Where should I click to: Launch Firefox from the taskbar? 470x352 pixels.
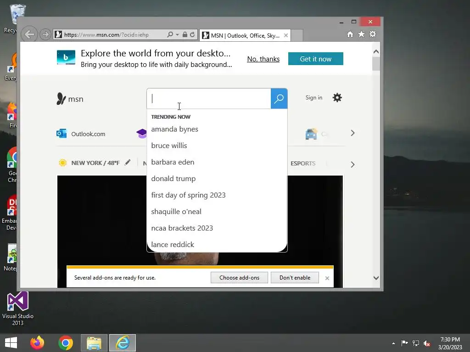pyautogui.click(x=37, y=343)
